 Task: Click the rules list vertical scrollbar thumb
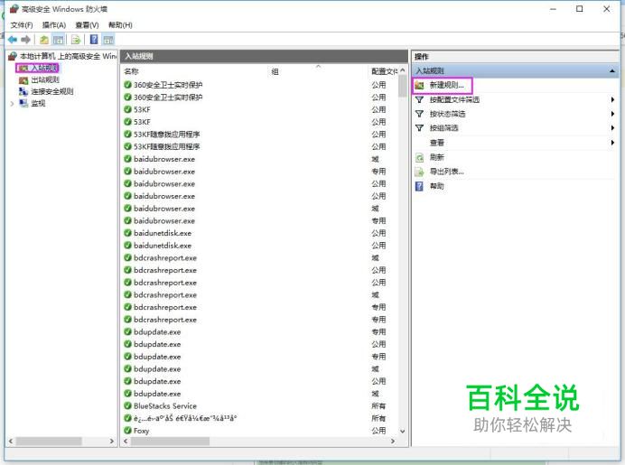point(402,86)
